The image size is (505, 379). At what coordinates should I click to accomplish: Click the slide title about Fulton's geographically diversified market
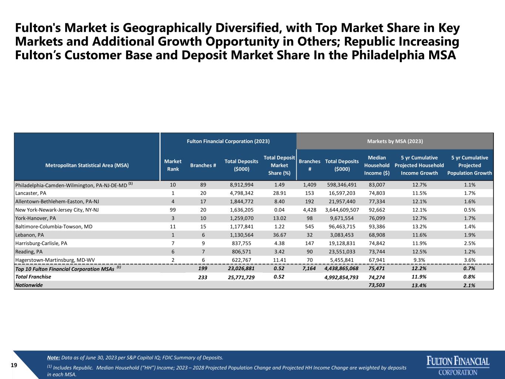237,42
